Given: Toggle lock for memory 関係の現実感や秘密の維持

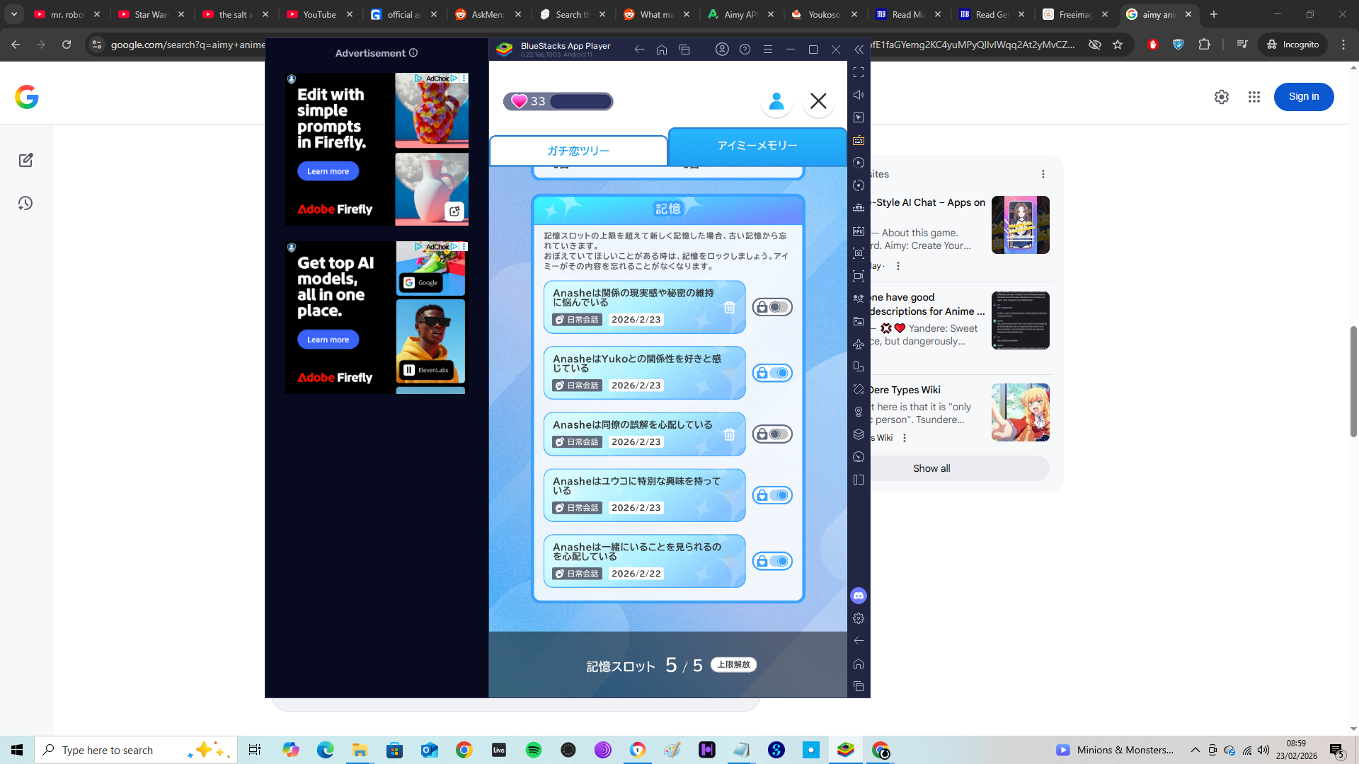Looking at the screenshot, I should (x=772, y=307).
